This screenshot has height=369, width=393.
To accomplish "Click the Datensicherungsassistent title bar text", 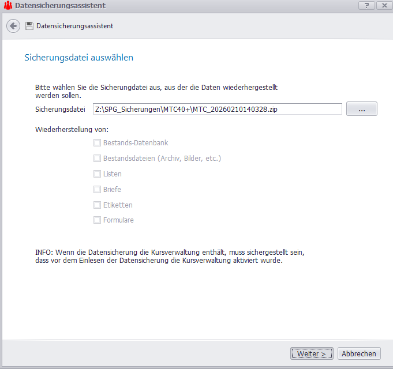I will tap(60, 6).
